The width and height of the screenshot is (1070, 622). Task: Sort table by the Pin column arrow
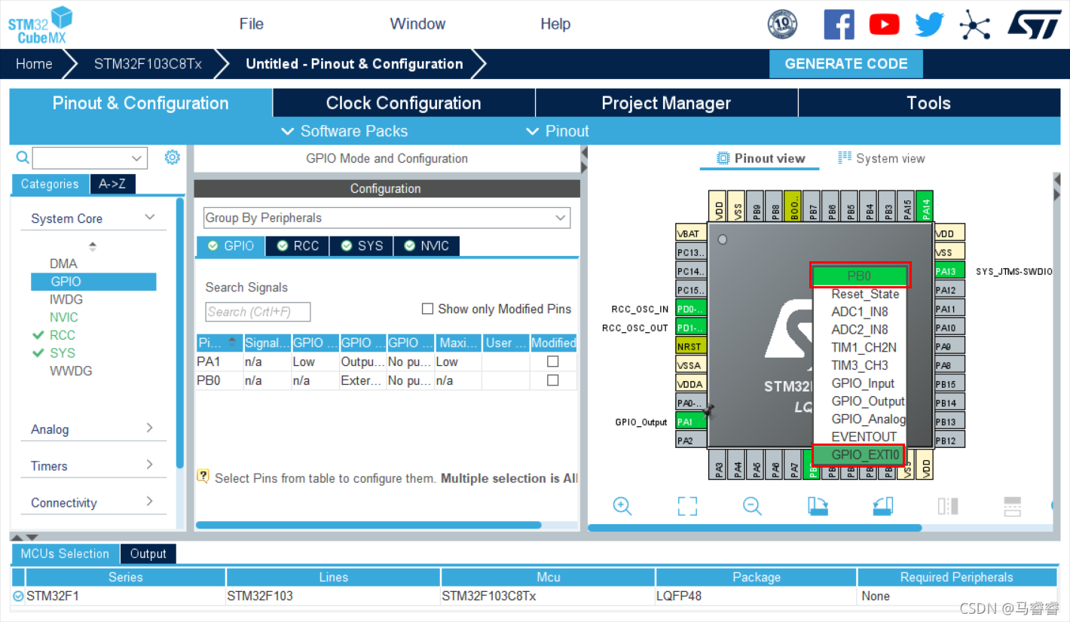tap(232, 343)
